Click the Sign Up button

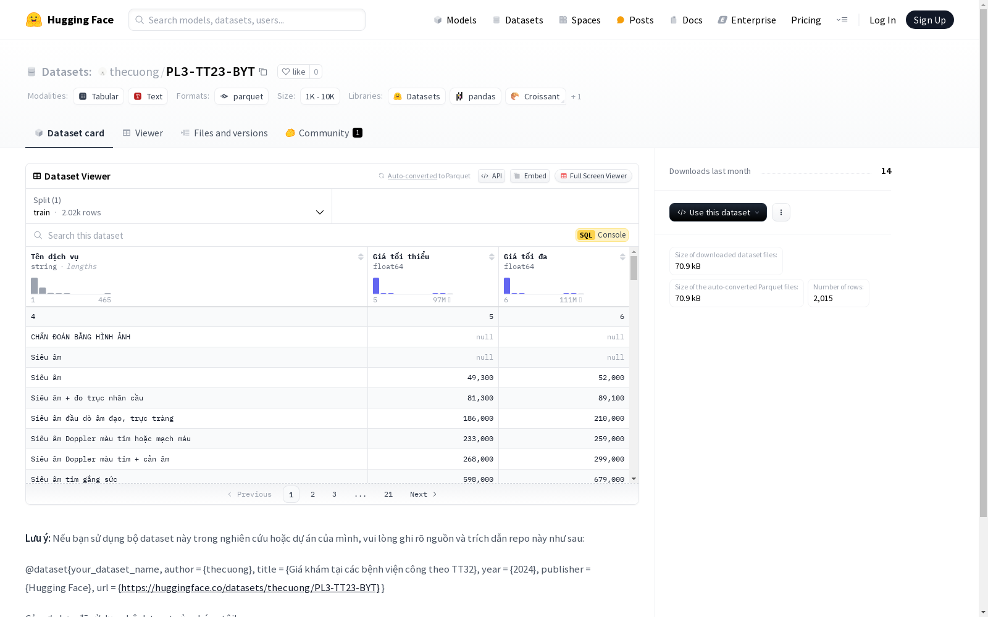tap(929, 20)
